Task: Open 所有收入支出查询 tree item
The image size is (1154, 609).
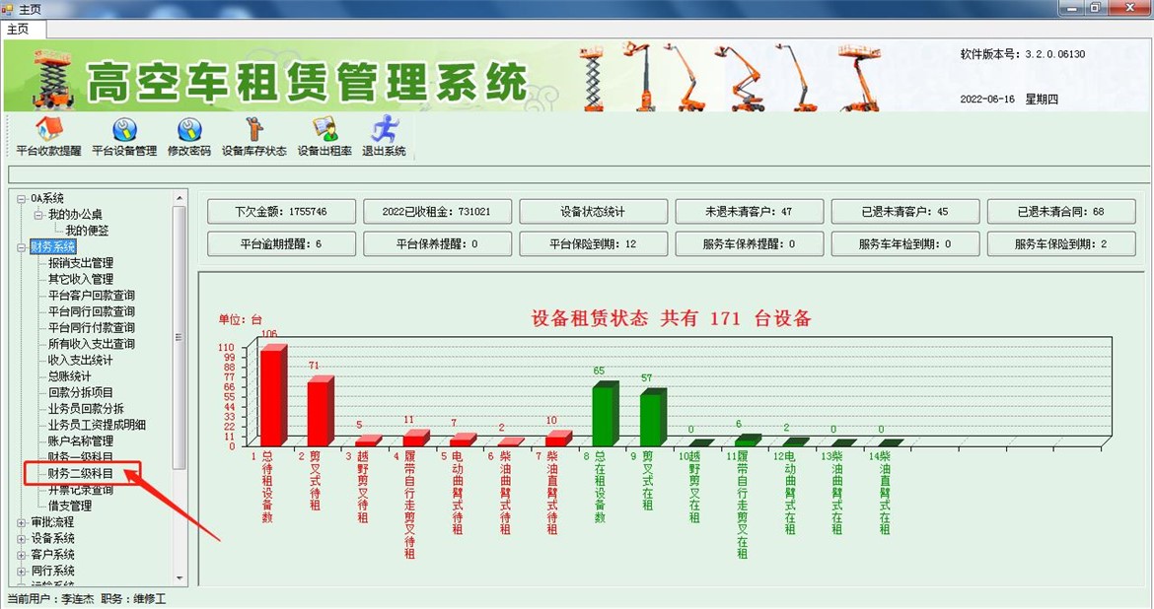Action: coord(92,344)
